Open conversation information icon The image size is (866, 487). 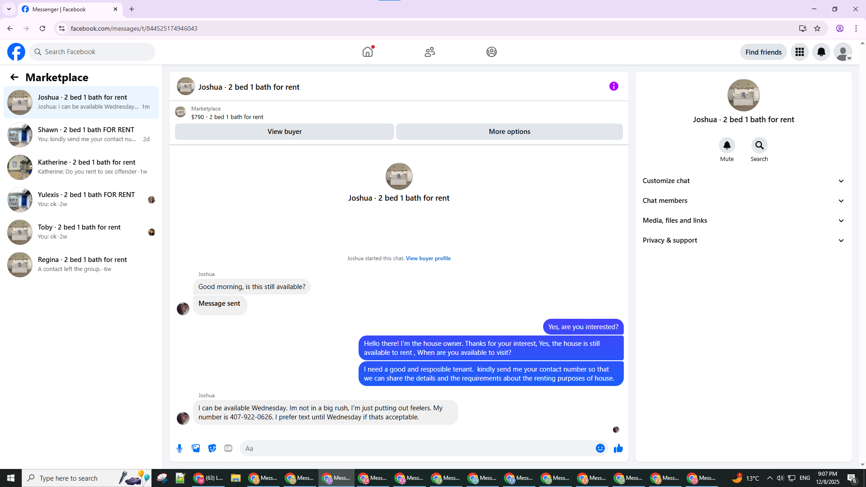614,86
